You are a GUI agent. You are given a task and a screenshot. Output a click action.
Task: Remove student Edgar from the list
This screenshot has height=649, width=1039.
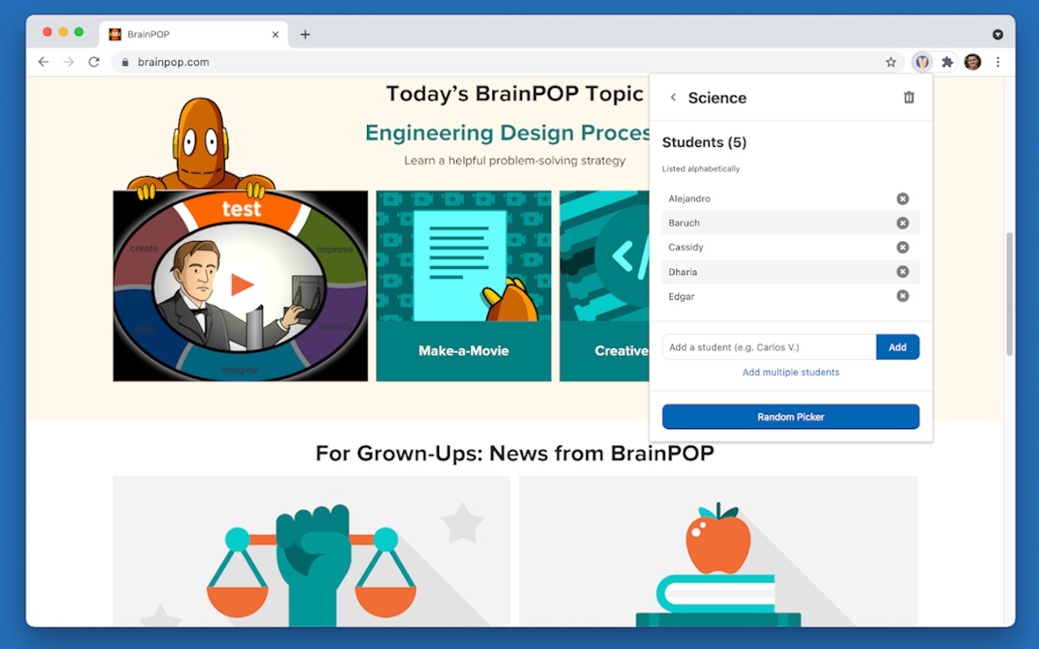pyautogui.click(x=903, y=296)
